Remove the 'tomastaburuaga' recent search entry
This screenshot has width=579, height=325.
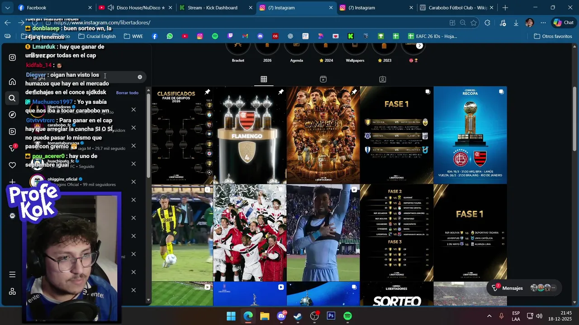point(133,146)
